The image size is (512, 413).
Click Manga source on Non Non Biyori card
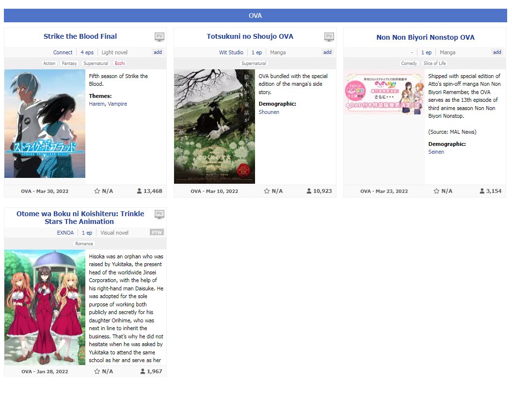tap(448, 52)
